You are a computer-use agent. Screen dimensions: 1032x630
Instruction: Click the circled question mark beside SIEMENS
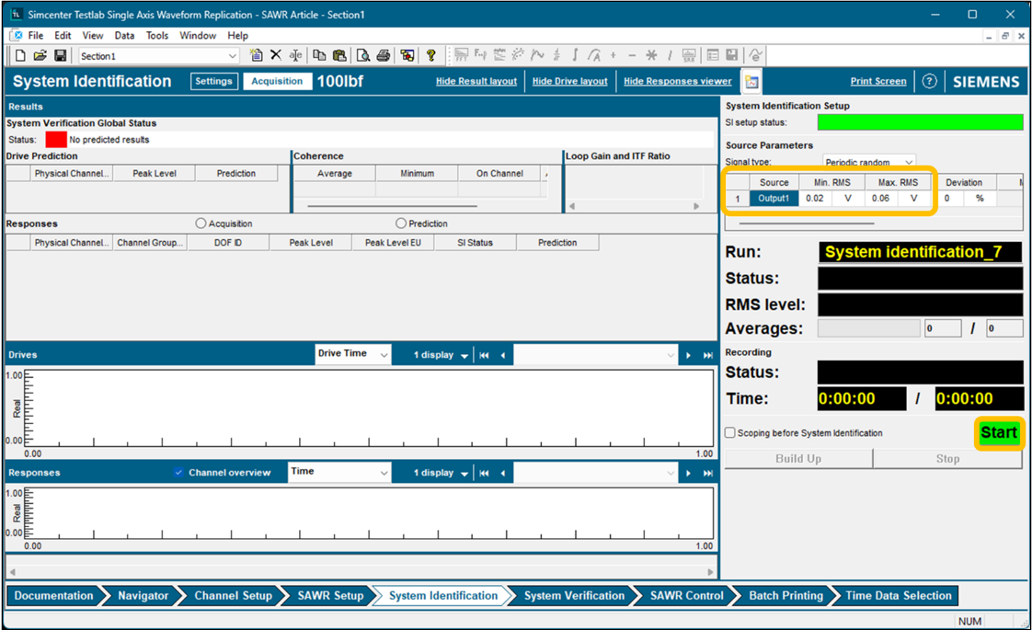click(x=929, y=81)
